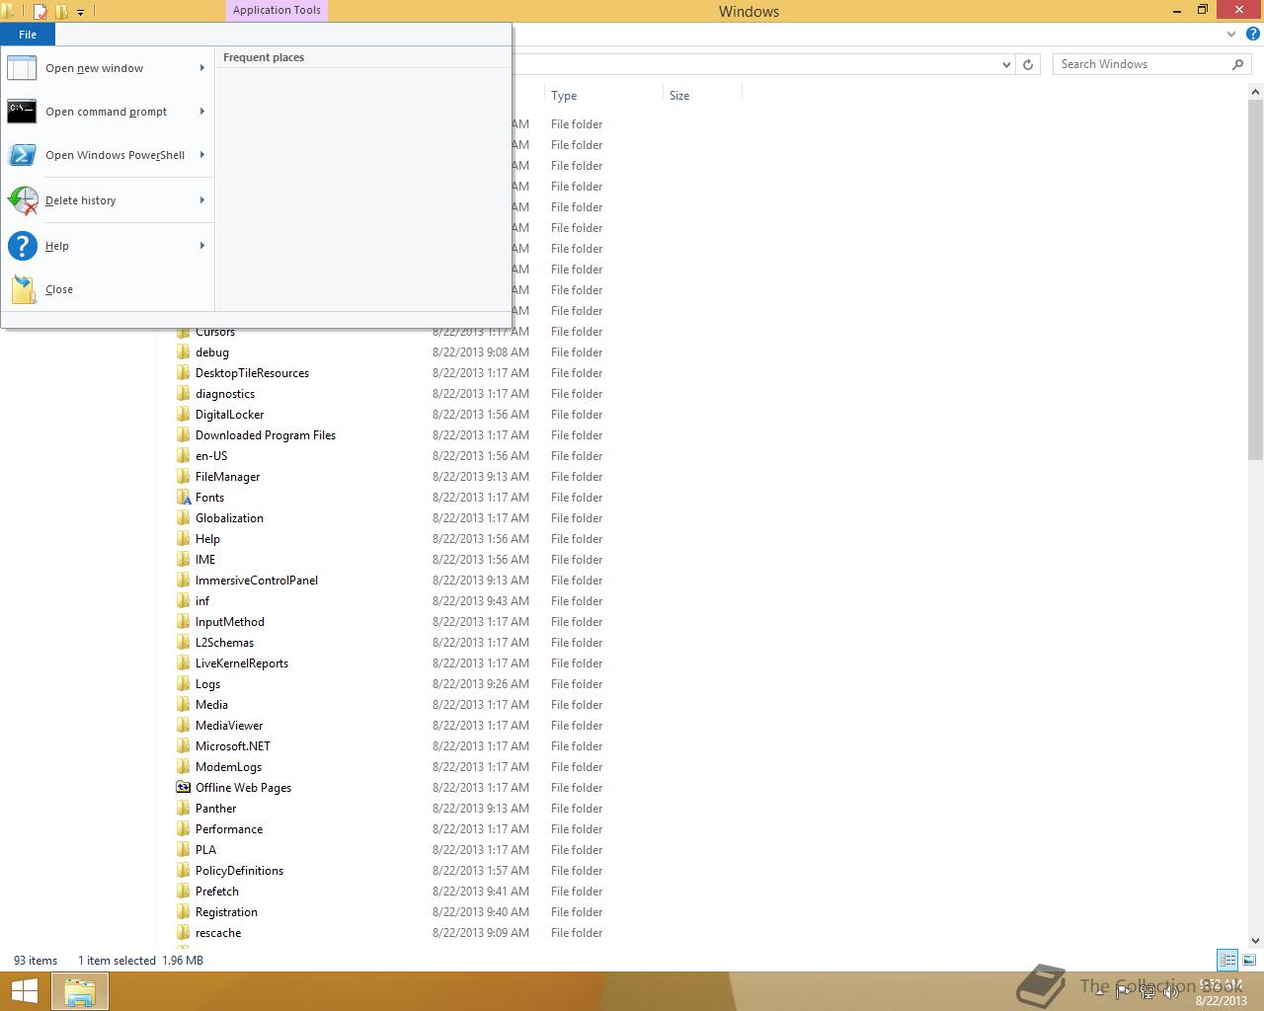Click the debug folder icon
Screen dimensions: 1264x1011
click(184, 352)
